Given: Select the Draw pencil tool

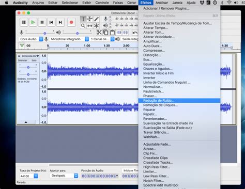Looking at the screenshot, I should pyautogui.click(x=96, y=19).
